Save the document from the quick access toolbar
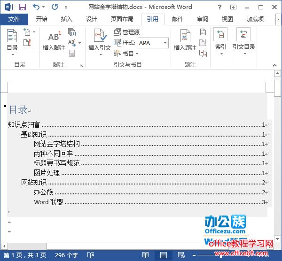This screenshot has height=261, width=282. [x=23, y=7]
